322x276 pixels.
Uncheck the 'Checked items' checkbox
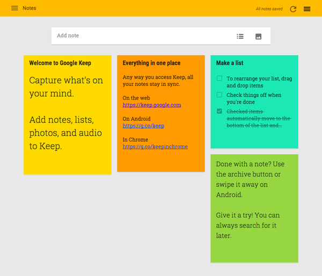(x=219, y=111)
